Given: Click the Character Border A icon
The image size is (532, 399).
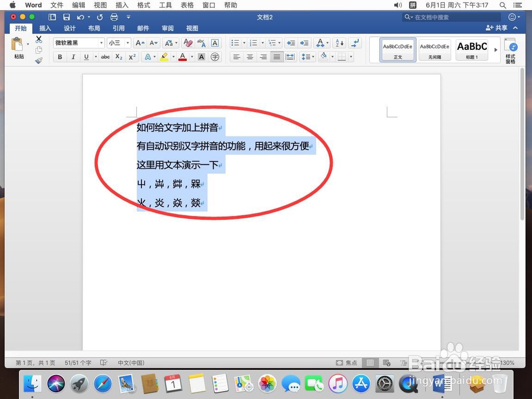Looking at the screenshot, I should pyautogui.click(x=215, y=43).
